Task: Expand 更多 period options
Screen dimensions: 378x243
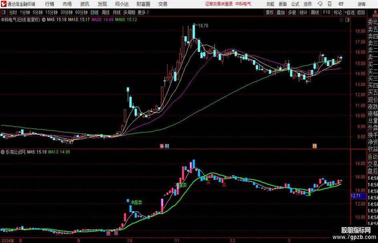Action: pos(143,12)
